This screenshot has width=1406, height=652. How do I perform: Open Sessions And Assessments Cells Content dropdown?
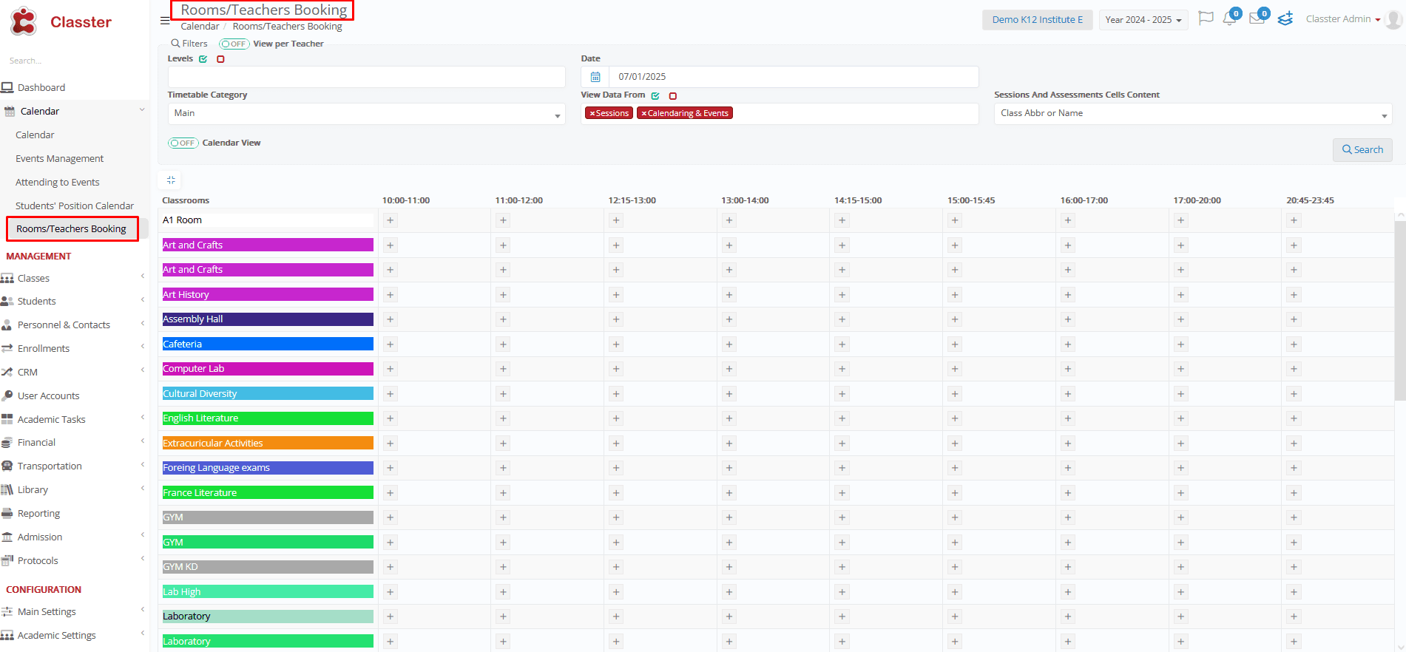point(1192,114)
